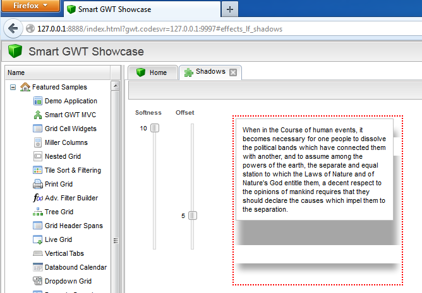The height and width of the screenshot is (293, 422).
Task: Click the Demo Application icon in tree
Action: point(38,101)
